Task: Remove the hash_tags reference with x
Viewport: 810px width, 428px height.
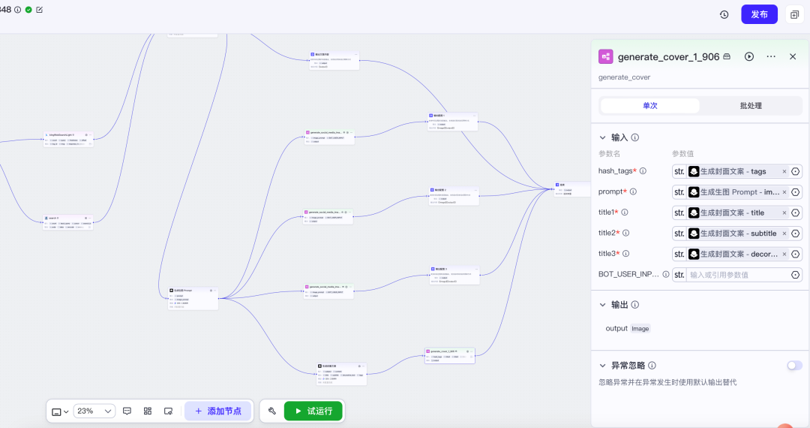Action: click(784, 172)
